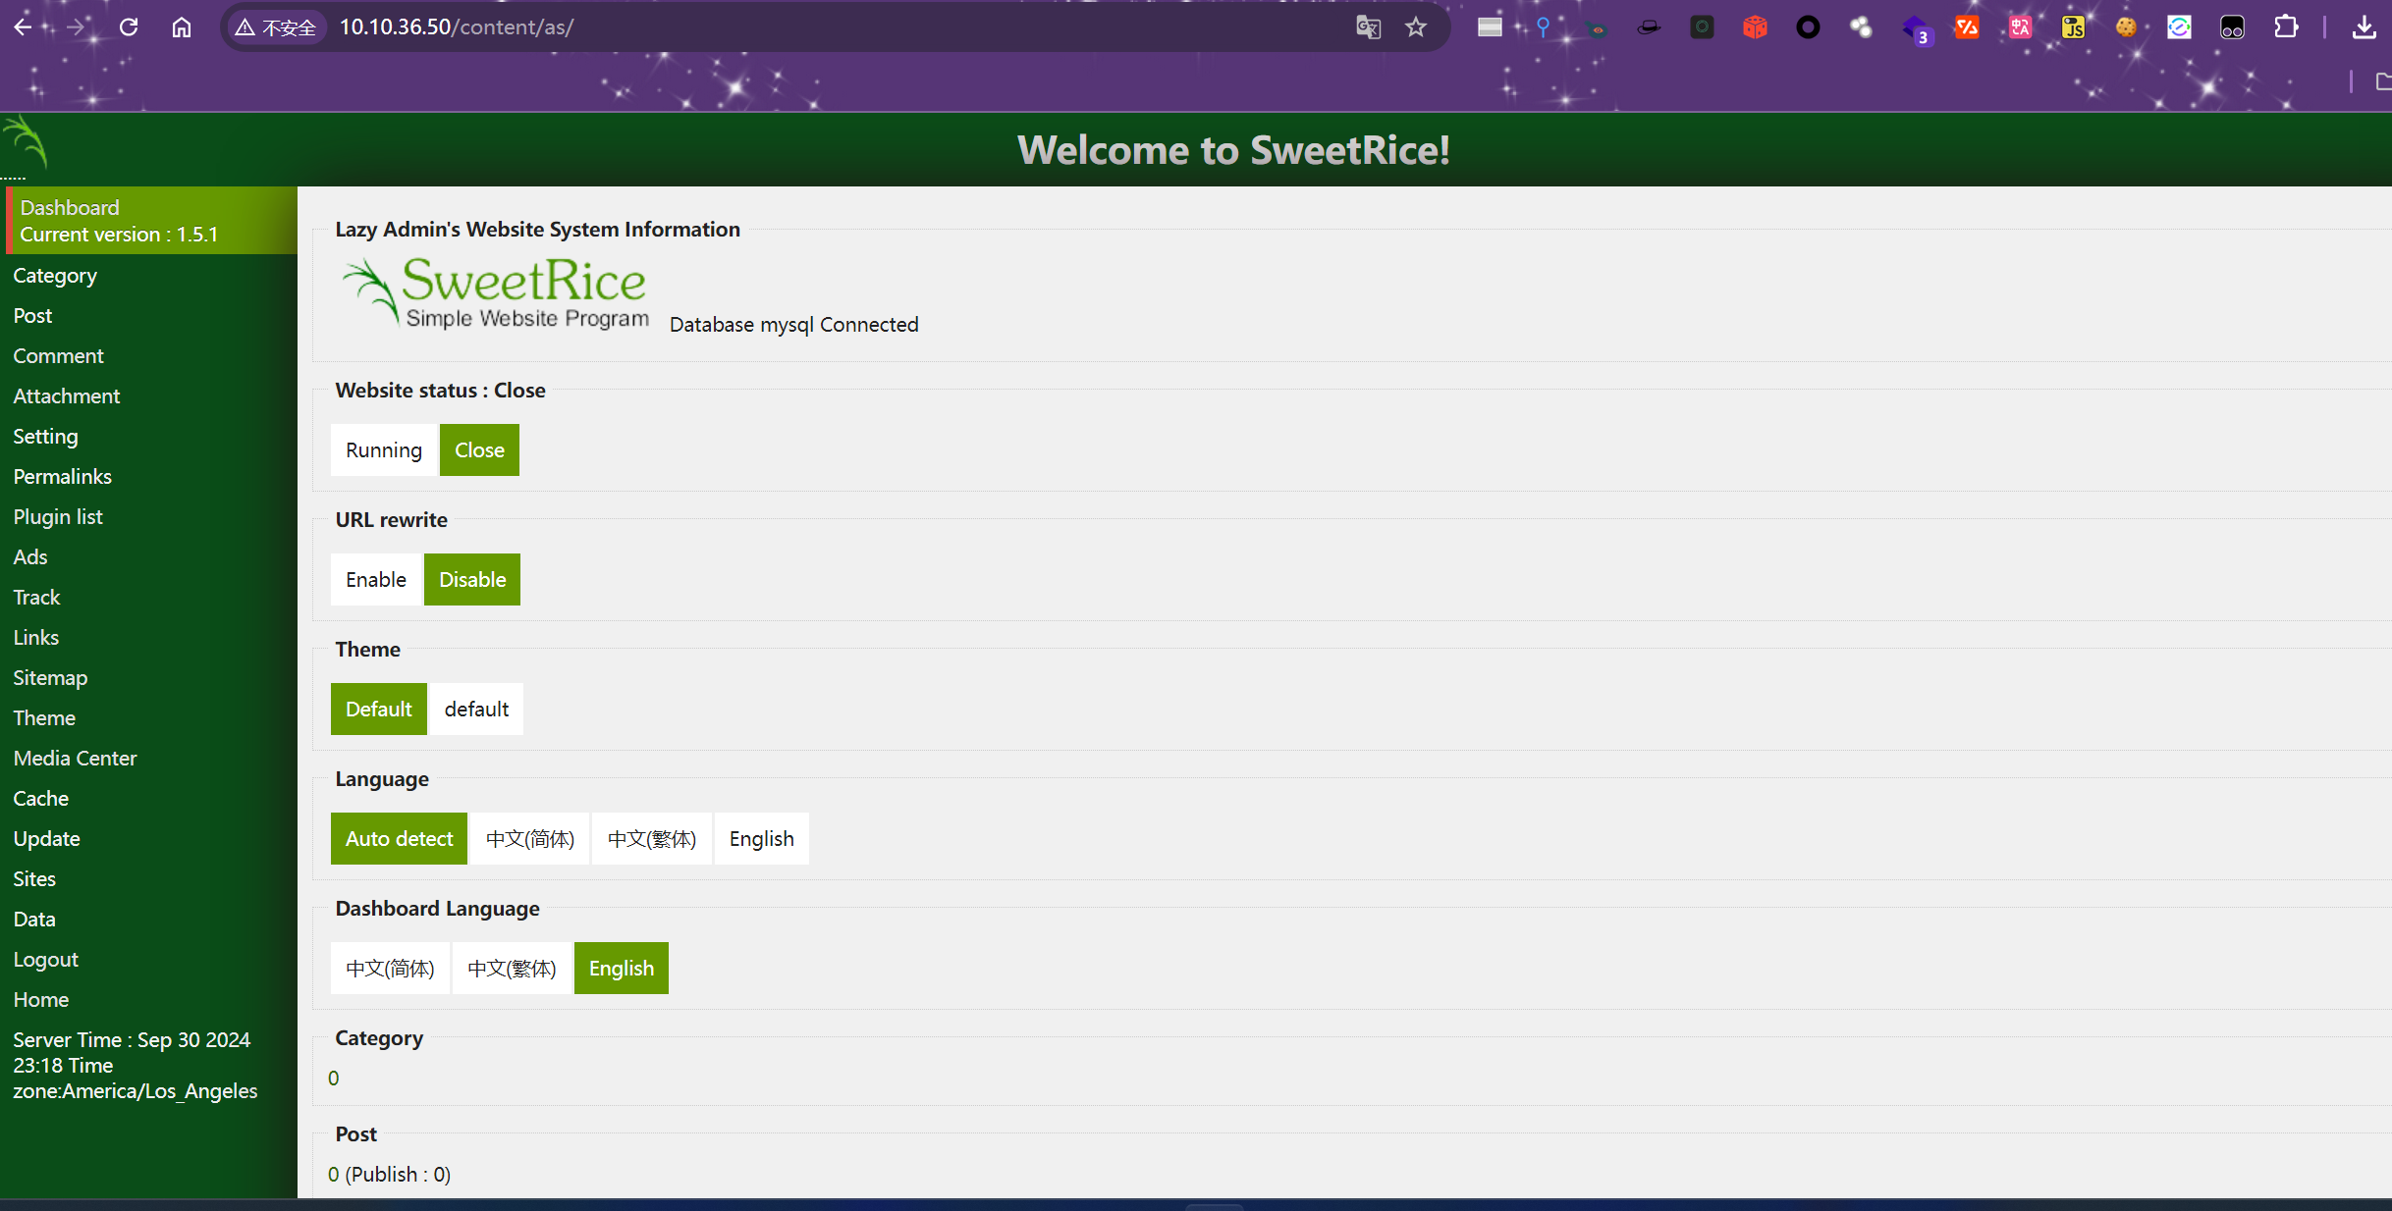
Task: Open the extensions puzzle icon
Action: point(2286,27)
